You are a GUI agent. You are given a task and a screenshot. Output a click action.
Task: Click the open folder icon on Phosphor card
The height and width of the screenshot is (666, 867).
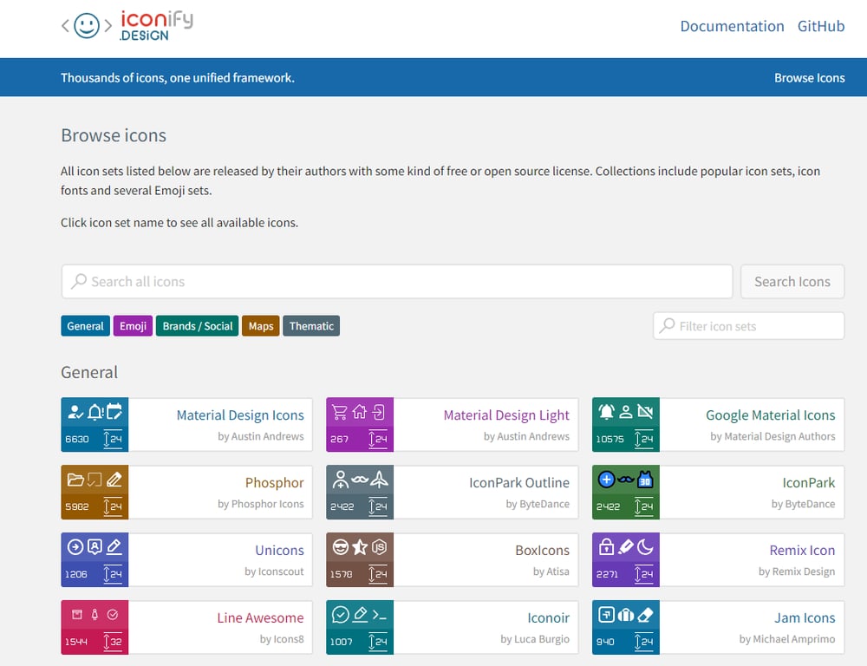(75, 480)
